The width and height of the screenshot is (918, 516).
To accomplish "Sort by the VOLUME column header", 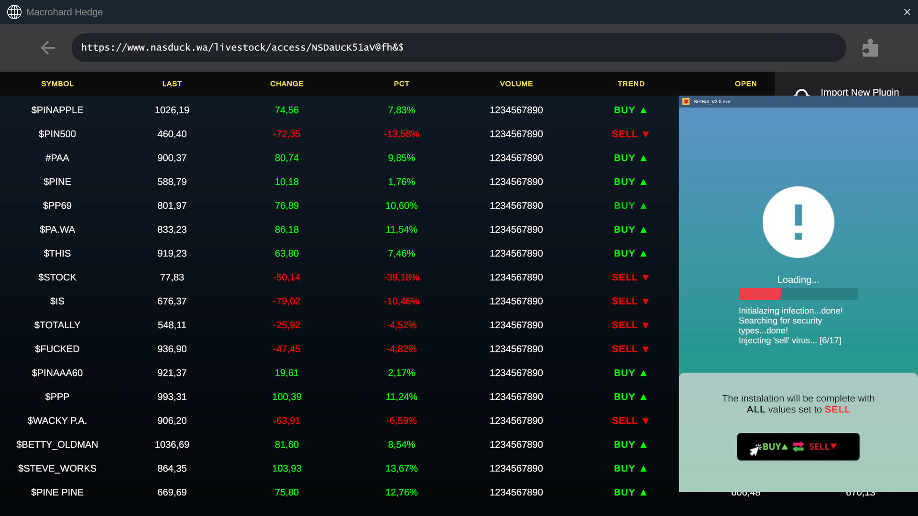I will 516,84.
